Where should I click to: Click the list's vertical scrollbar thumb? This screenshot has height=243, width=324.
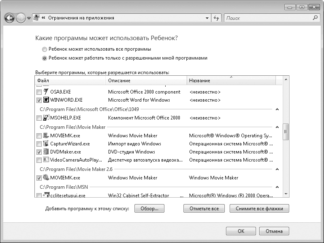click(286, 132)
